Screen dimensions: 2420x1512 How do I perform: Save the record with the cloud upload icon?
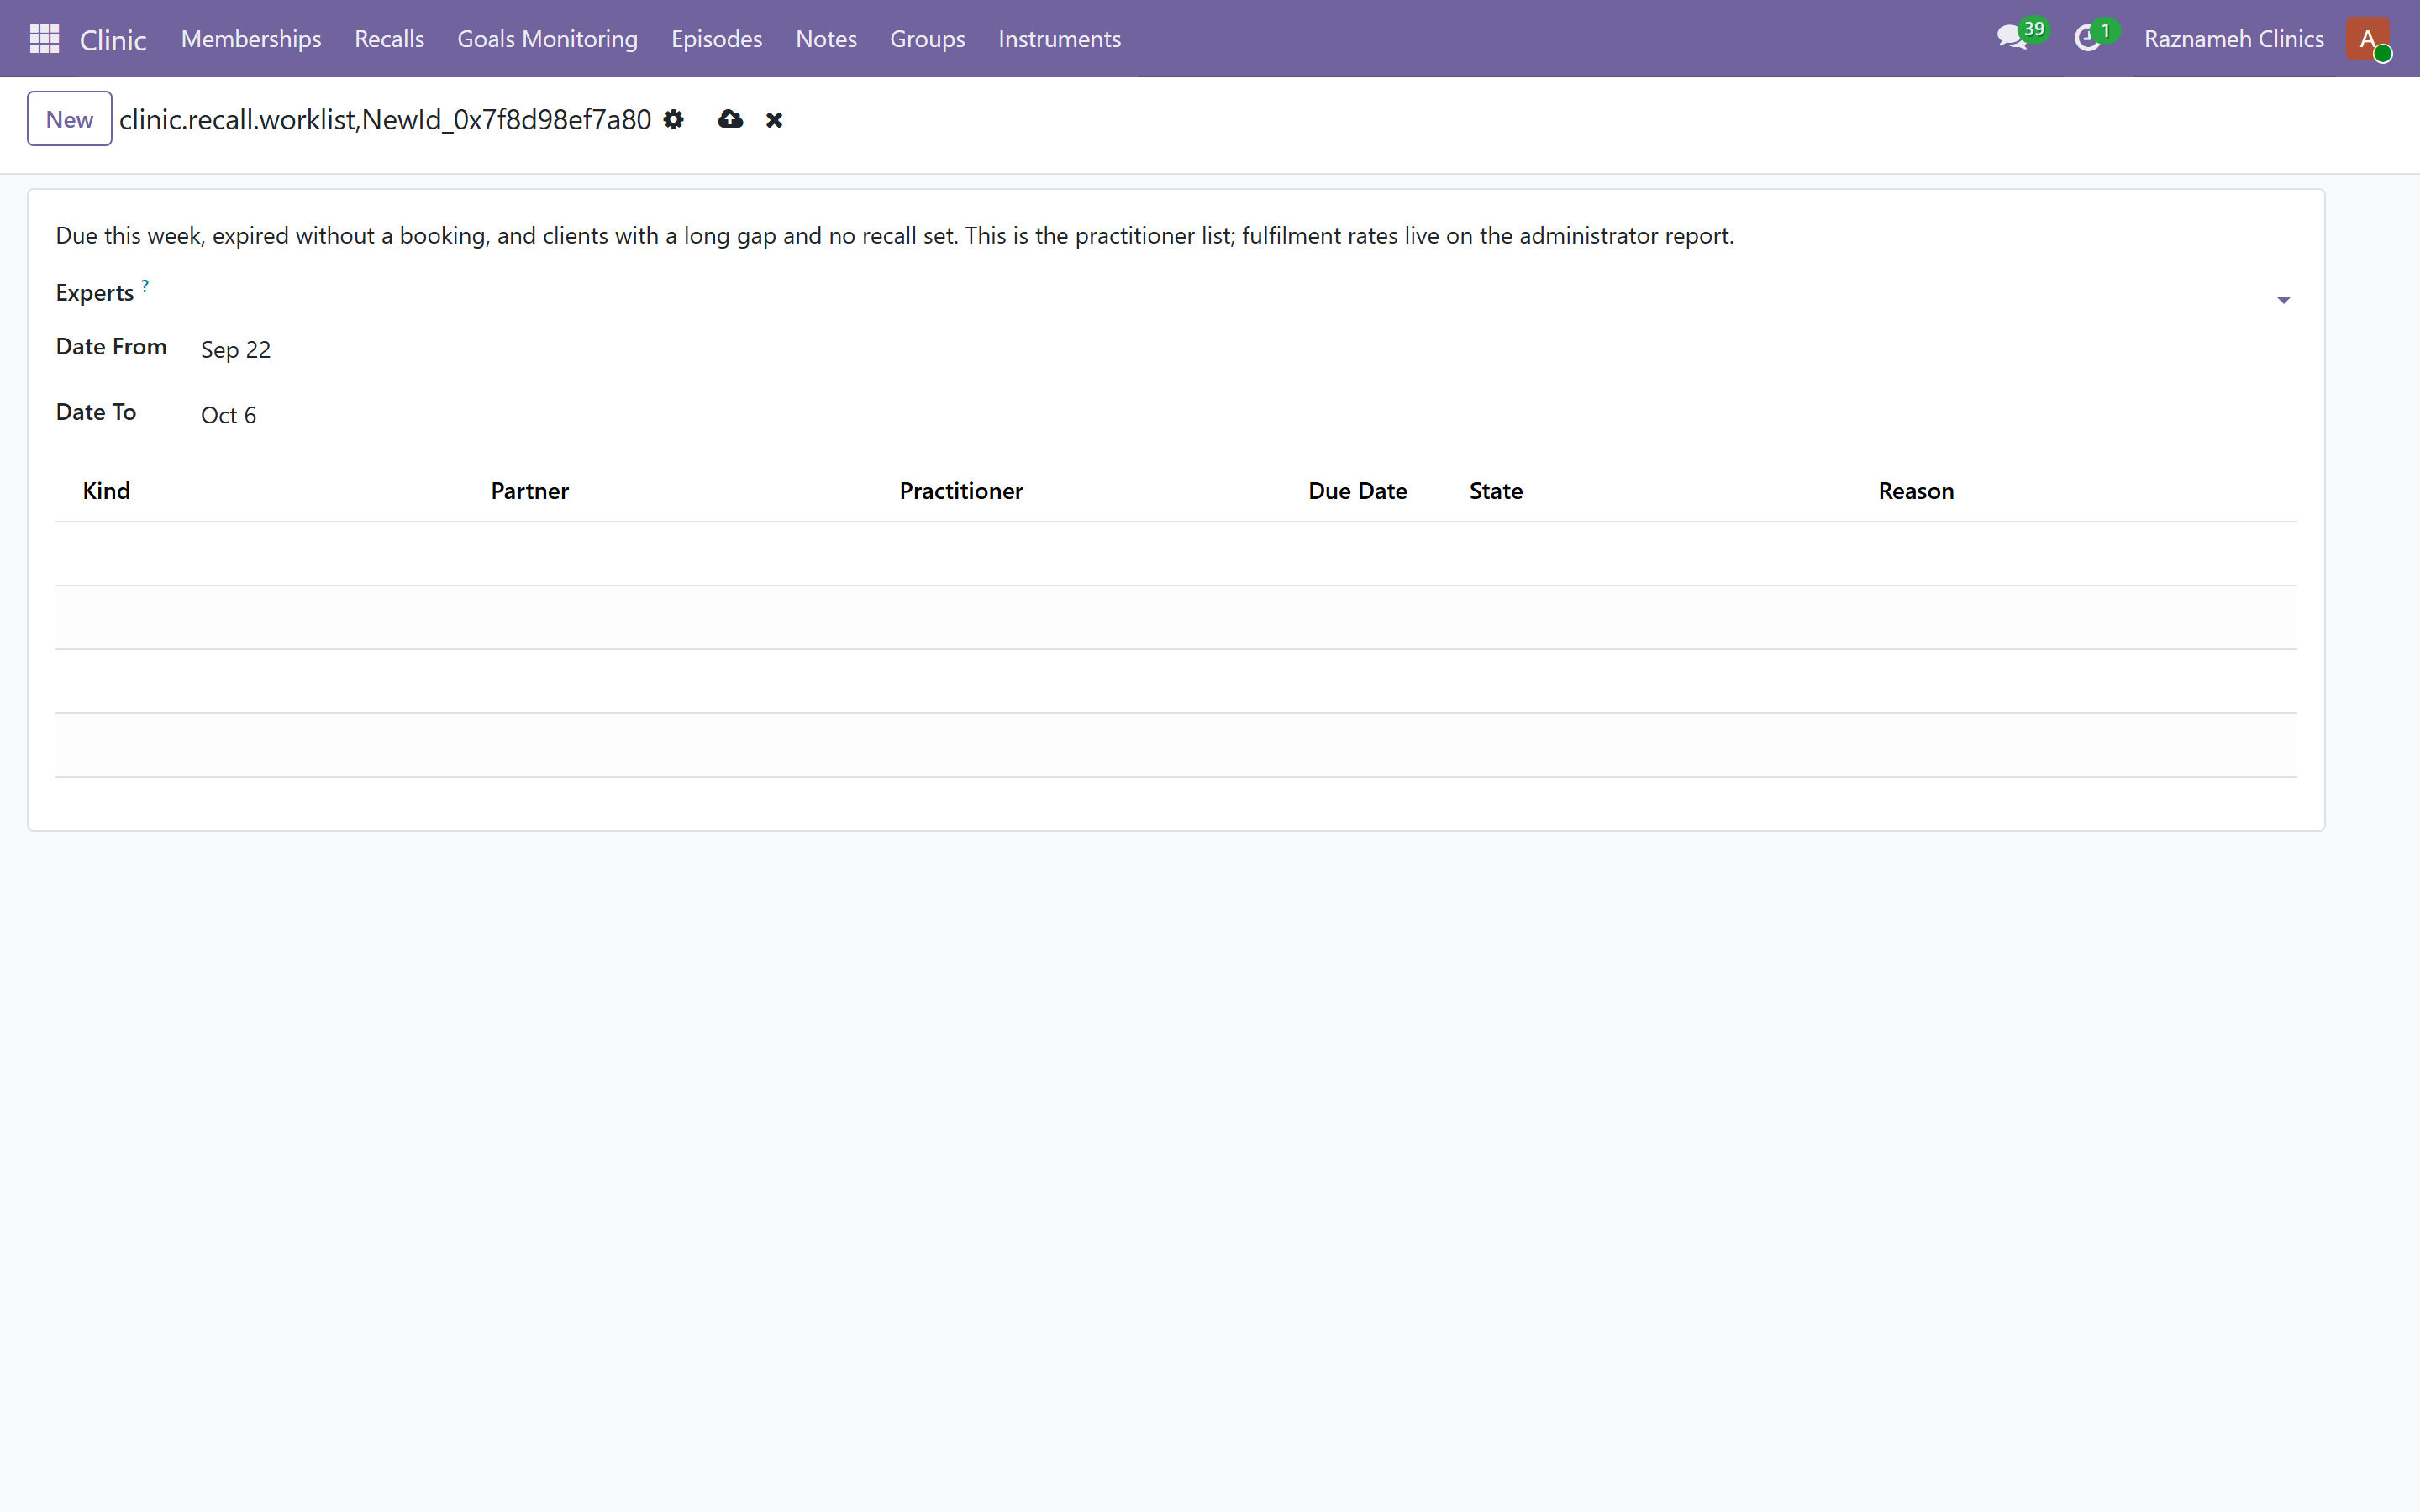(x=730, y=119)
